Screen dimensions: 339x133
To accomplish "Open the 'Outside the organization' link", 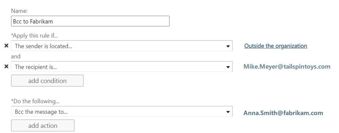I will [276, 46].
